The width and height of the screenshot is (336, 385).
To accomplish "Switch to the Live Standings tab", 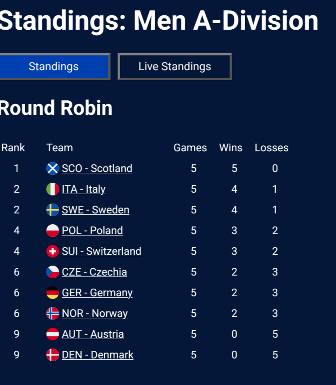I will [x=175, y=67].
